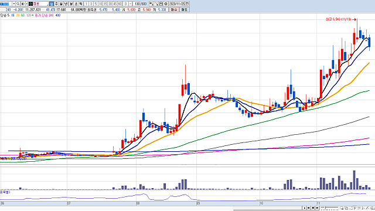The width and height of the screenshot is (375, 211).
Task: Select the yearly (년) chart period button
Action: click(66, 4)
